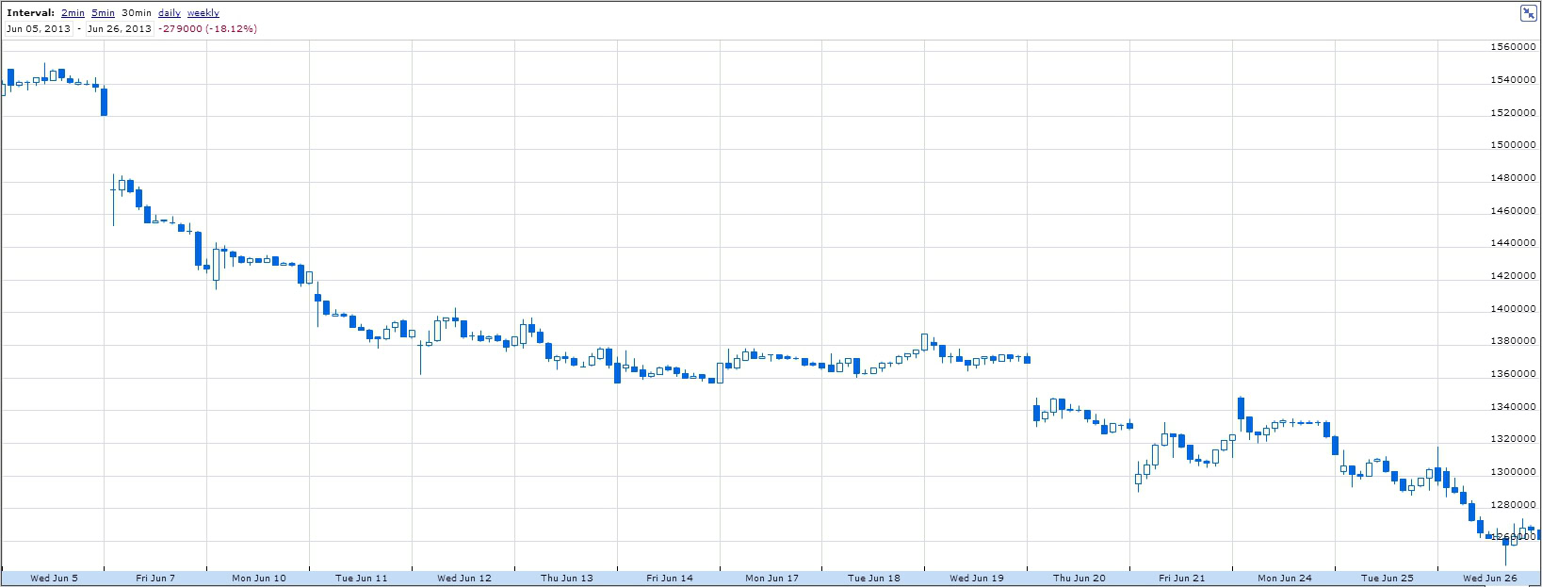Click the 'Tue Jun 11' axis label
This screenshot has height=587, width=1542.
pyautogui.click(x=361, y=578)
